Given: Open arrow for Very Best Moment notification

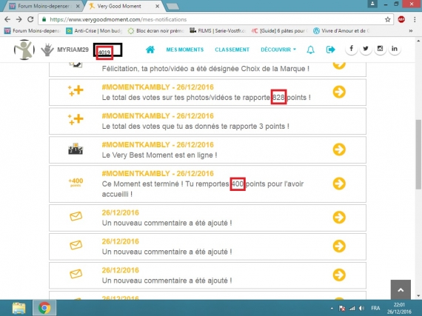Looking at the screenshot, I should [x=339, y=149].
